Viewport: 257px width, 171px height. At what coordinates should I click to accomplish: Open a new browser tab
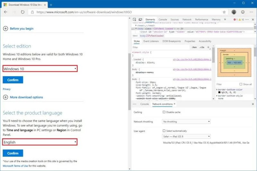51,5
